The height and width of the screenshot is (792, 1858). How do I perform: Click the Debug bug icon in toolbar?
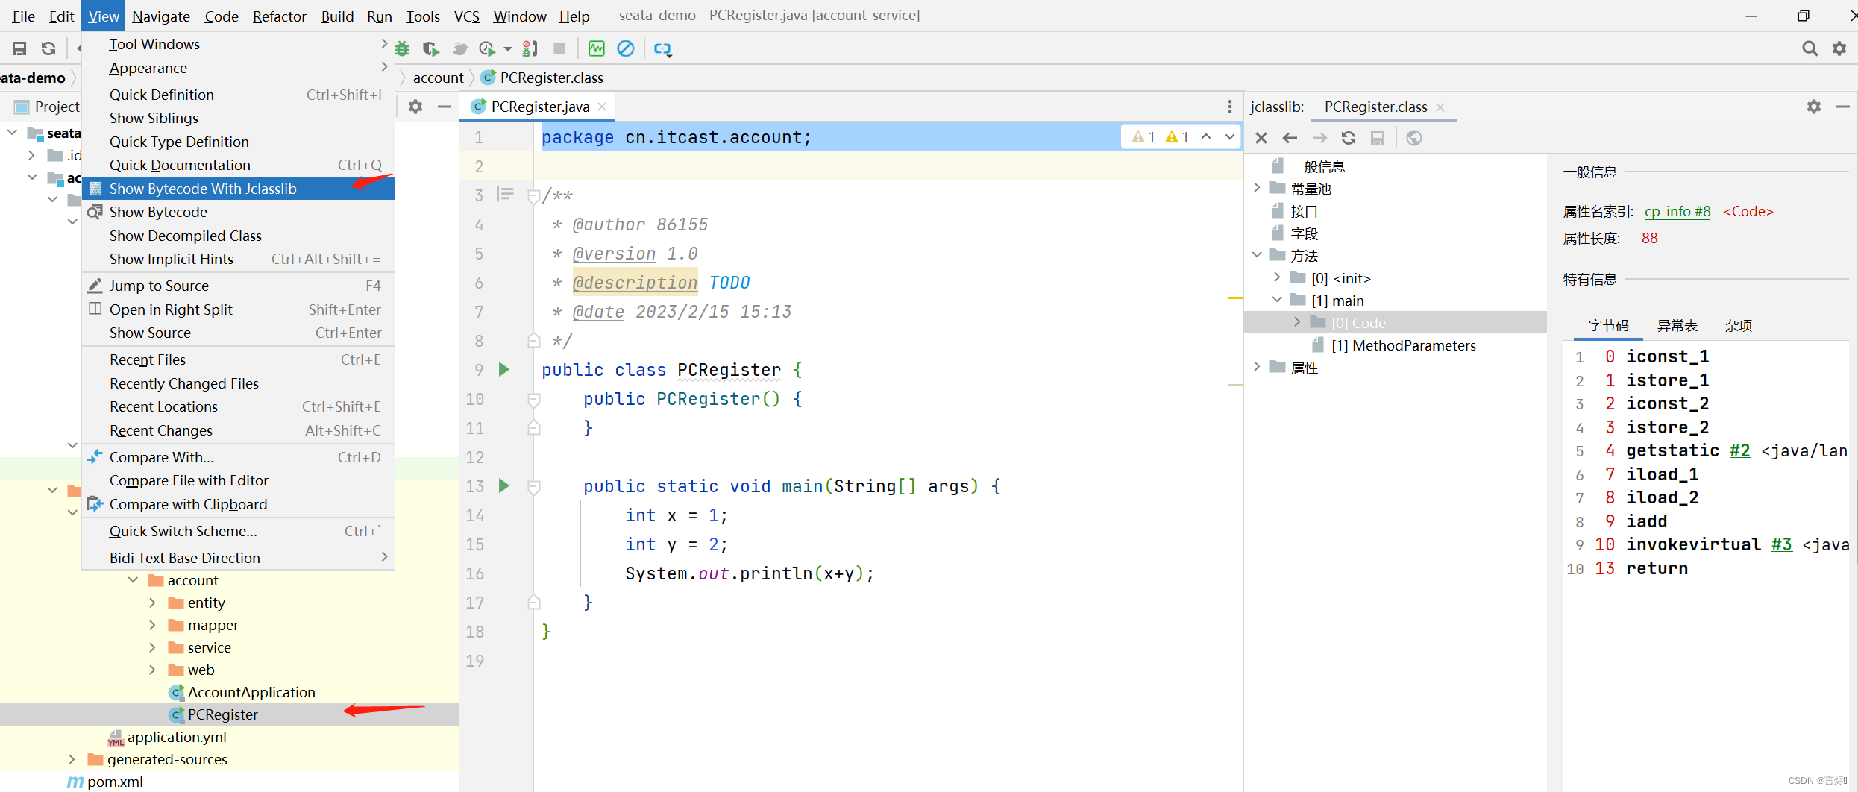click(x=403, y=48)
